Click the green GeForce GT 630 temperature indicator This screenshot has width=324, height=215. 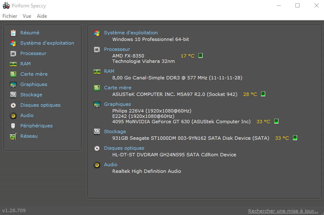click(x=276, y=122)
